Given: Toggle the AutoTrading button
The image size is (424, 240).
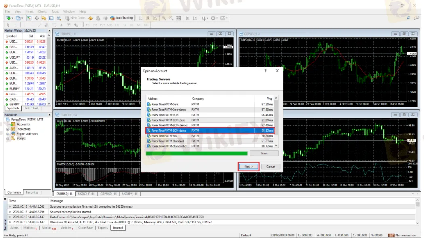Looking at the screenshot, I should [x=122, y=18].
